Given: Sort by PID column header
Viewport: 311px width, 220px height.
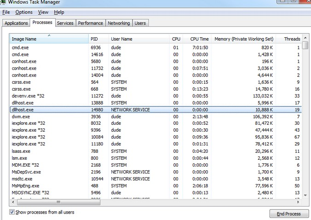Looking at the screenshot, I should [98, 39].
